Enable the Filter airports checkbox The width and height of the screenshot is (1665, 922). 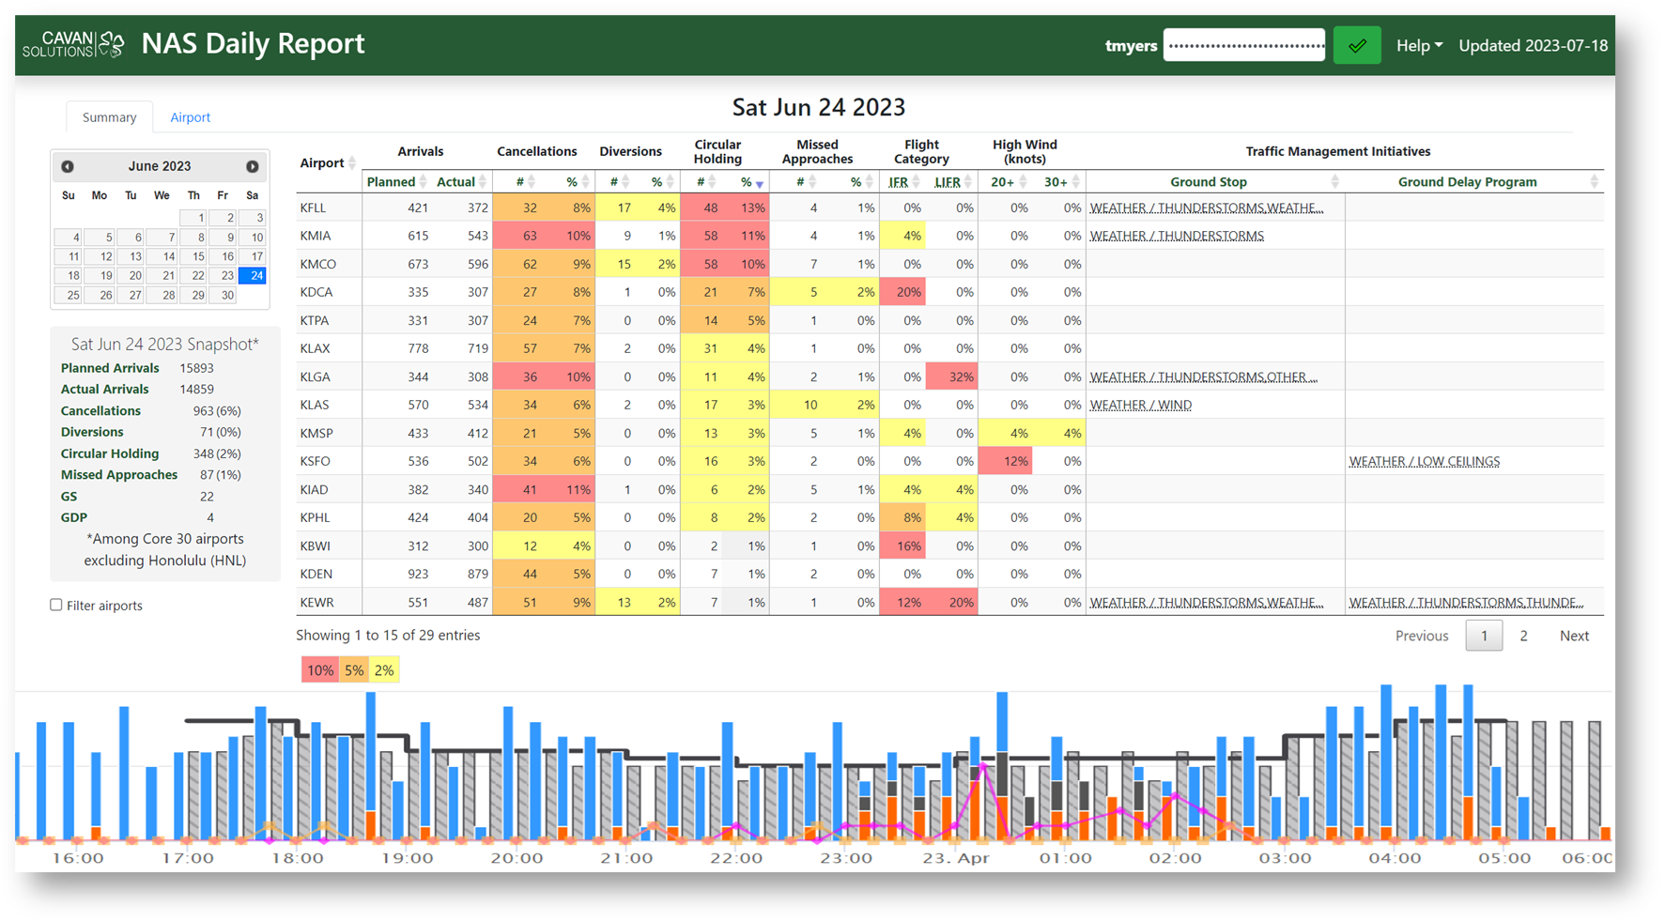click(56, 605)
